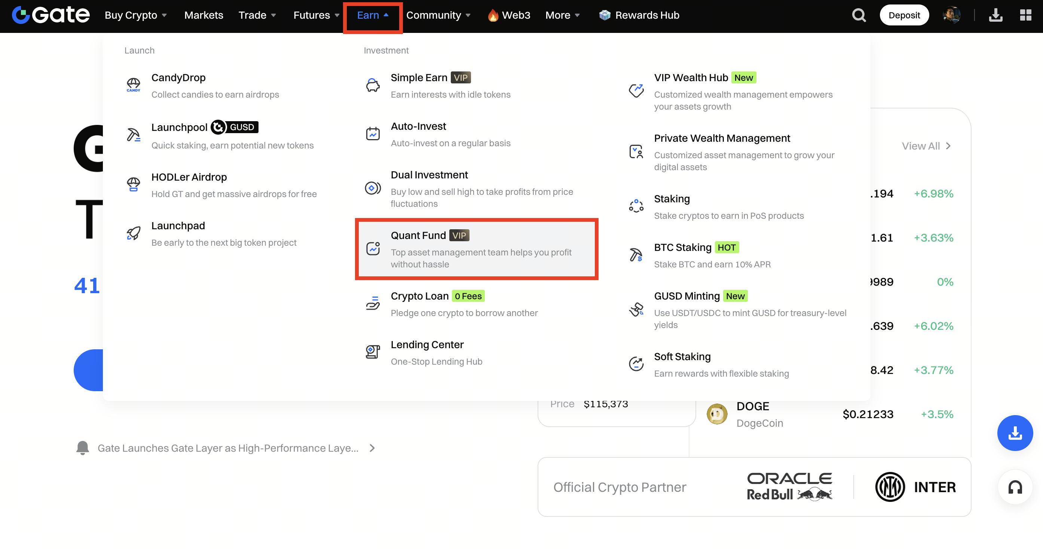Image resolution: width=1043 pixels, height=549 pixels.
Task: Click the download app icon in header
Action: click(x=995, y=15)
